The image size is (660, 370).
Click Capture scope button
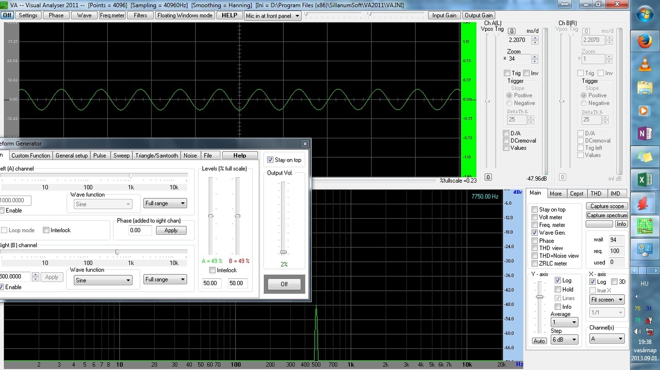(x=607, y=206)
